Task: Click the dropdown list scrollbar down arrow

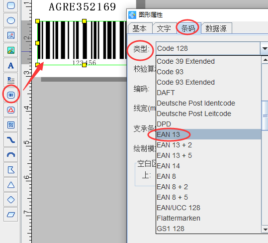Action: click(265, 230)
